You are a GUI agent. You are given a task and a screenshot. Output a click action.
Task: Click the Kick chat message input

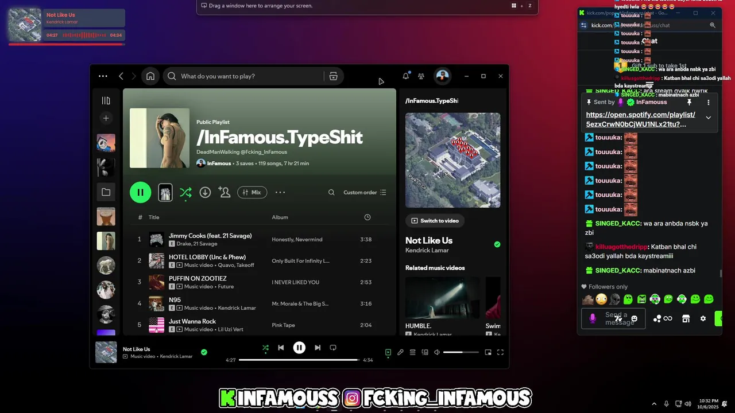click(x=613, y=318)
